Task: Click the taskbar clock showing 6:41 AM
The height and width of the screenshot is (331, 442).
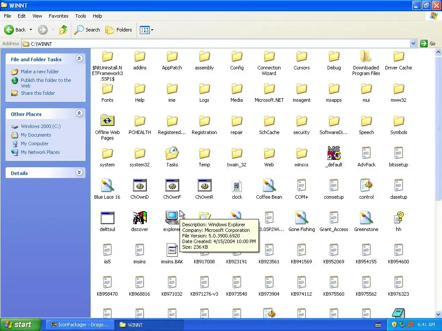Action: 426,325
